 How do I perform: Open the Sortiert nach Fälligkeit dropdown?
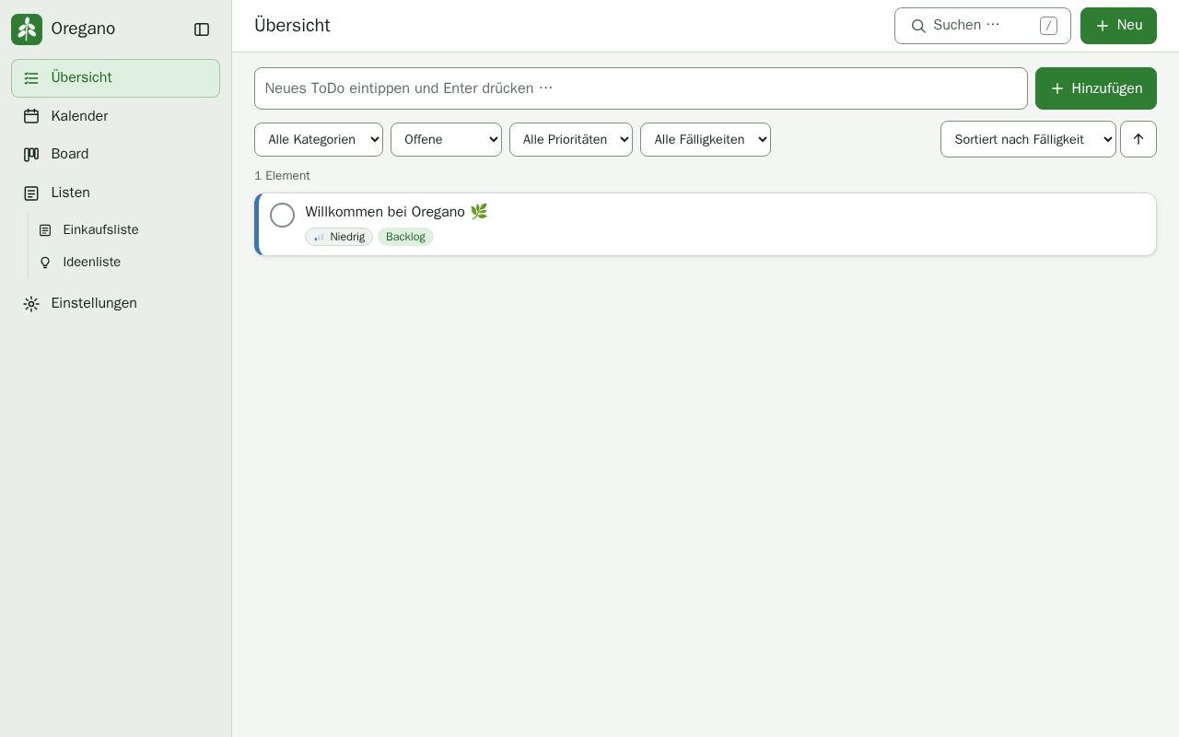coord(1028,139)
